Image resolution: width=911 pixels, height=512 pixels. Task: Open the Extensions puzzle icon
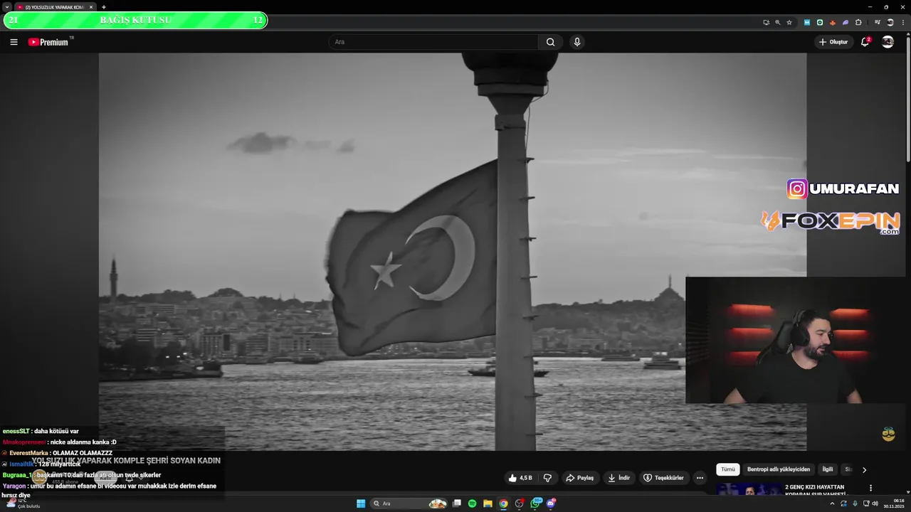[858, 22]
